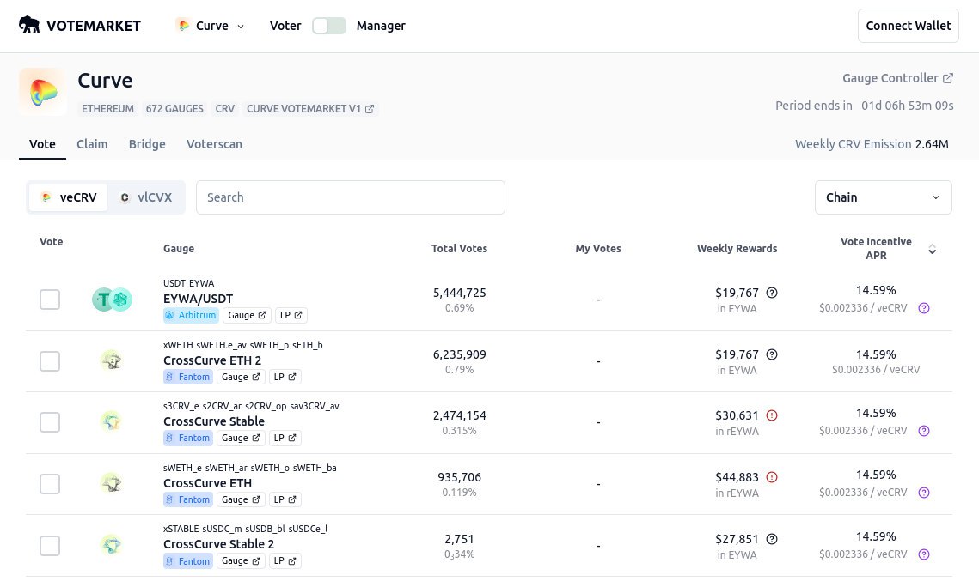The width and height of the screenshot is (979, 581).
Task: Check the CrossCurve ETH 2 vote checkbox
Action: click(50, 361)
